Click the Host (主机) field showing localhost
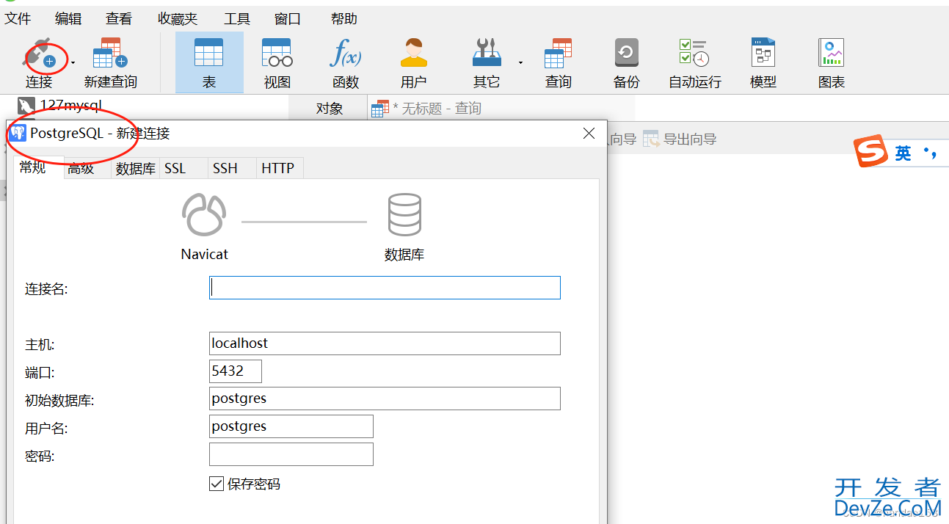 385,343
